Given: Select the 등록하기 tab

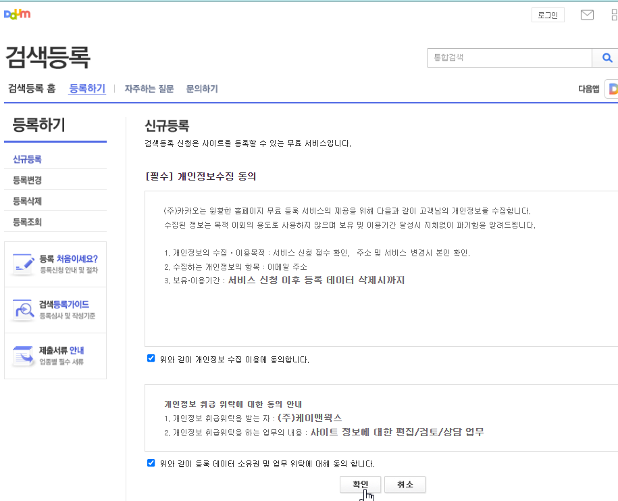Looking at the screenshot, I should coord(87,89).
